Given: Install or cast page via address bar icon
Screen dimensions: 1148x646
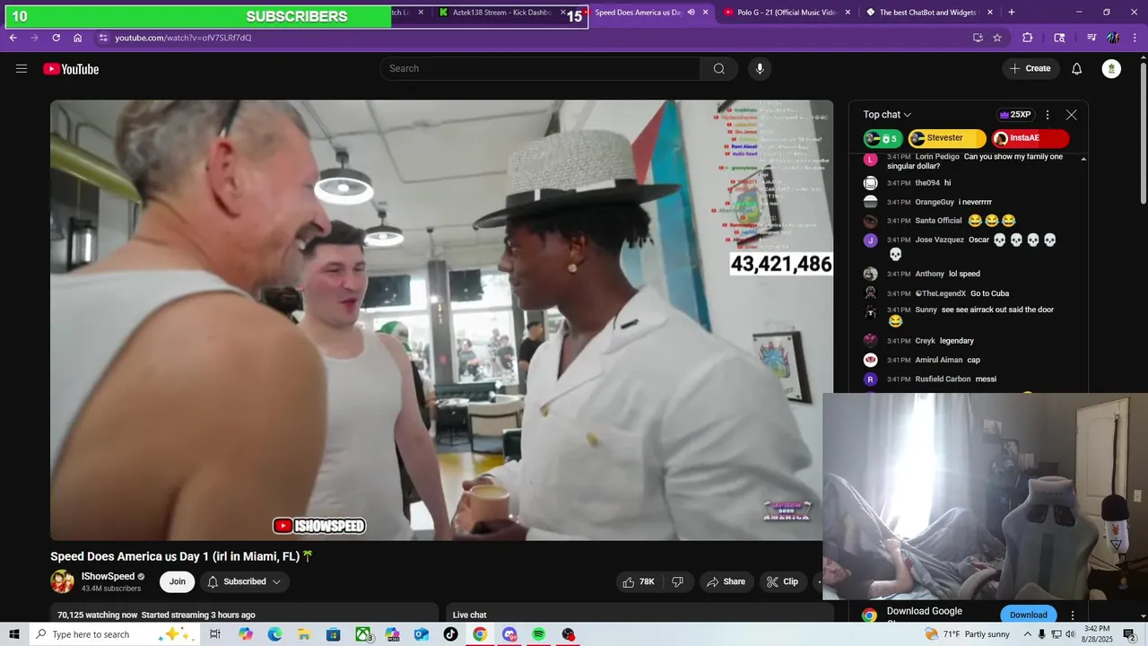Looking at the screenshot, I should (978, 38).
